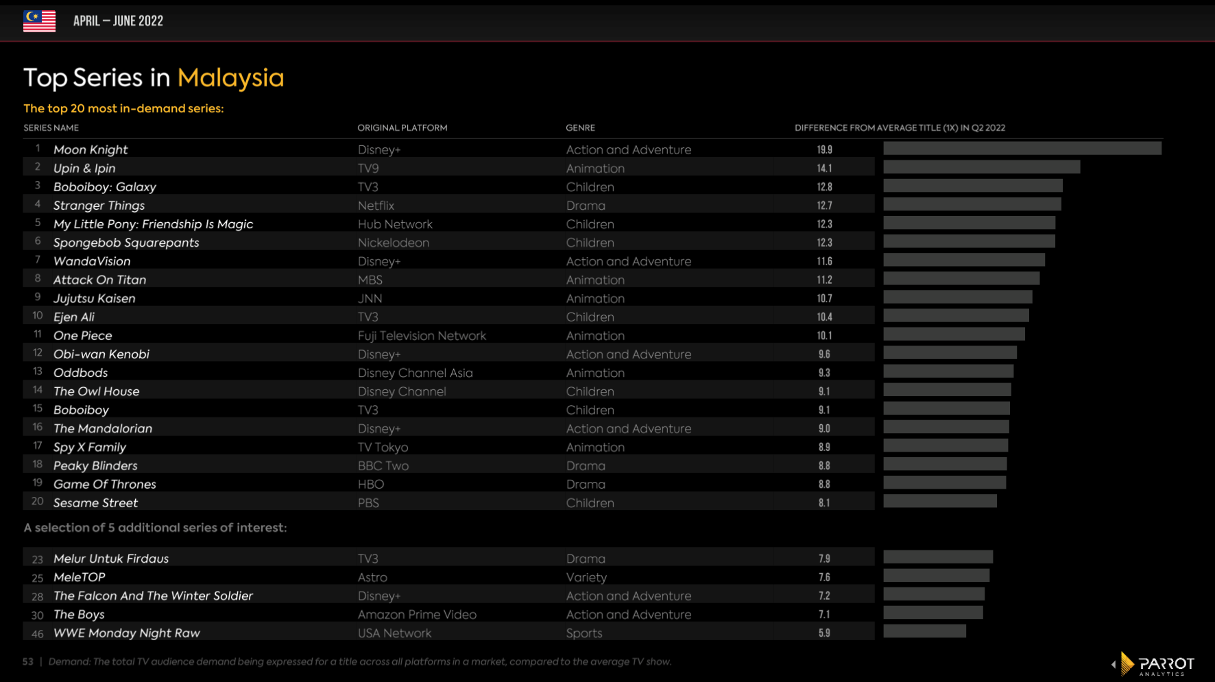Screen dimensions: 1215x682
Task: Select the 'Upin & Ipin' series name
Action: point(84,168)
